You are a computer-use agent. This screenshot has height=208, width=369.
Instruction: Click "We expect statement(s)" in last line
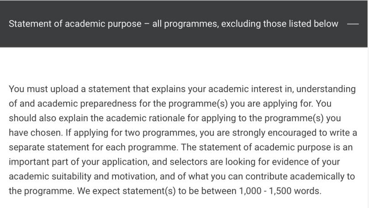[x=127, y=191]
